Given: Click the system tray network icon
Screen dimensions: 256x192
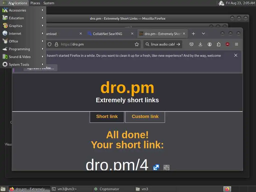Looking at the screenshot, I should click(x=221, y=3).
